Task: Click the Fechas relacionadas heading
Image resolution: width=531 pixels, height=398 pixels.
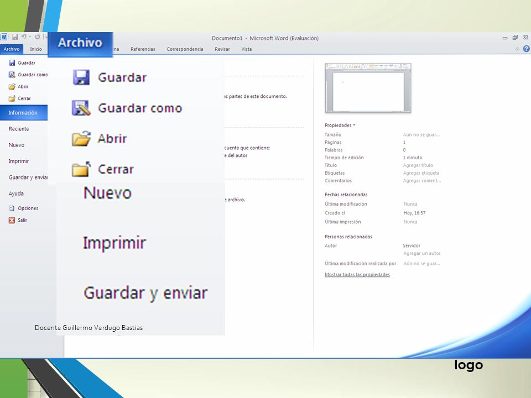Action: point(346,195)
